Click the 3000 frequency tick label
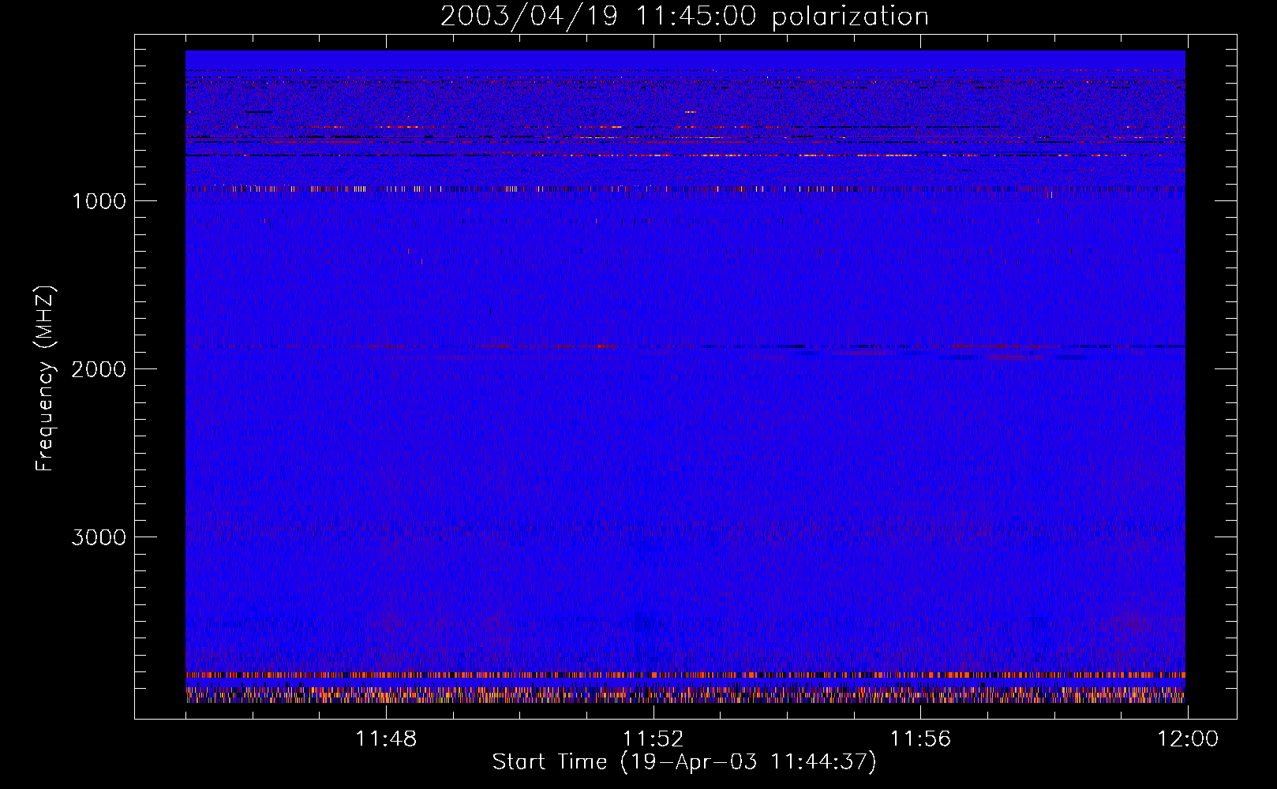The image size is (1277, 789). pyautogui.click(x=99, y=537)
